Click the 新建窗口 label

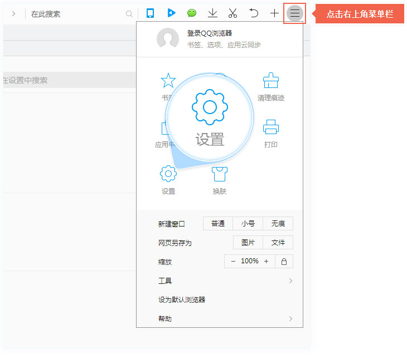(171, 224)
